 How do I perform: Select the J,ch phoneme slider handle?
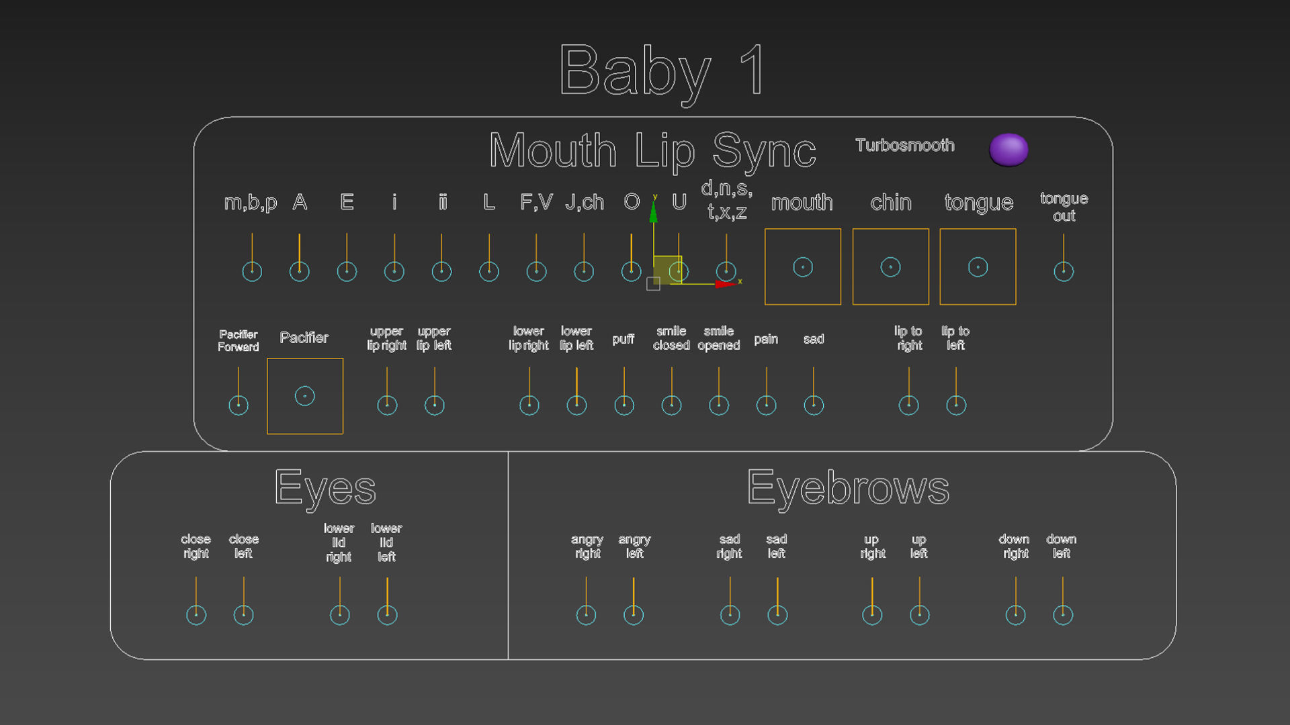[x=584, y=272]
